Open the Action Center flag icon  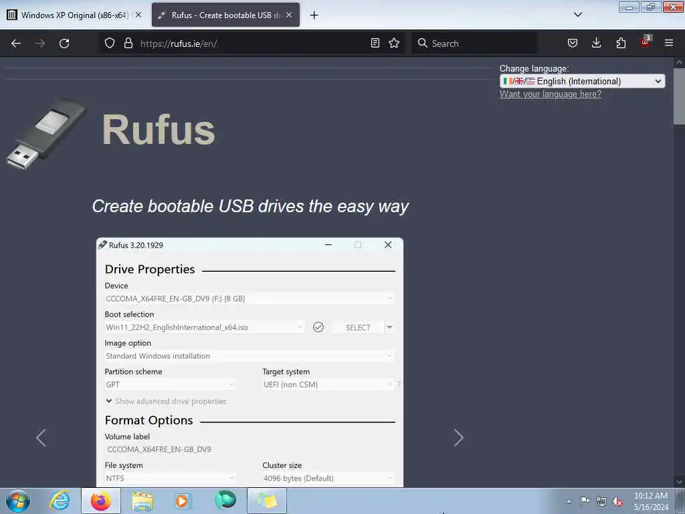pos(585,501)
